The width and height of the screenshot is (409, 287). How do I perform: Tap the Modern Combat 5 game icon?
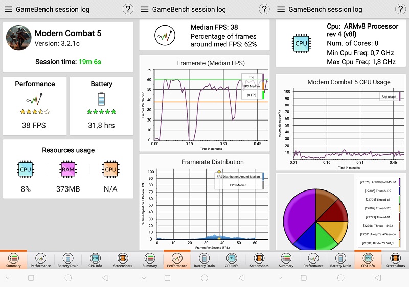(19, 37)
